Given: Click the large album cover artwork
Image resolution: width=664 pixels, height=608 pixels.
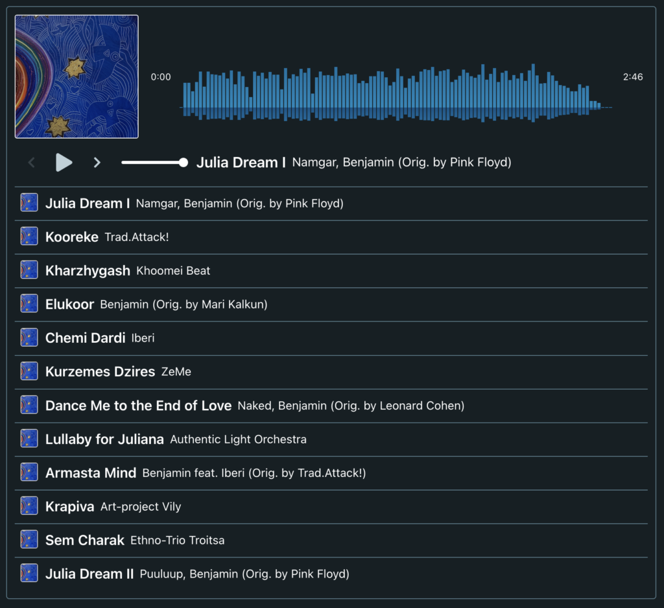Looking at the screenshot, I should pos(77,76).
